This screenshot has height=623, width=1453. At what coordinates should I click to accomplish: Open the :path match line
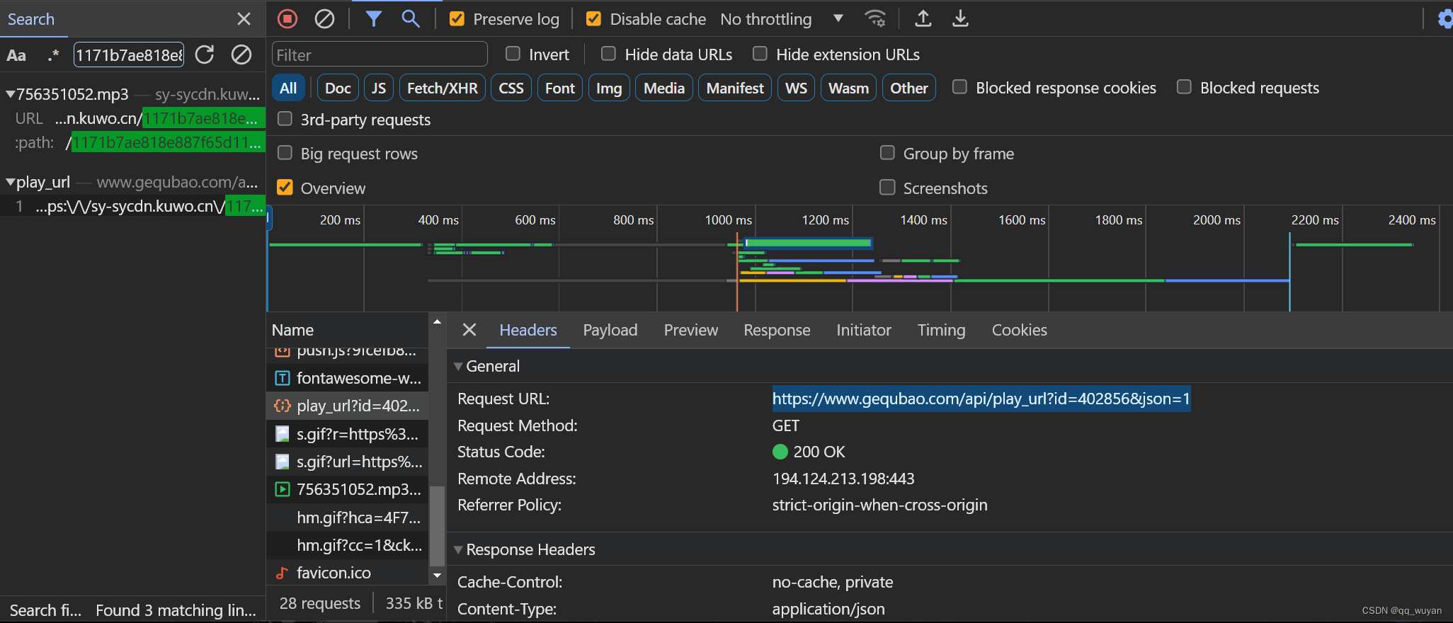133,142
